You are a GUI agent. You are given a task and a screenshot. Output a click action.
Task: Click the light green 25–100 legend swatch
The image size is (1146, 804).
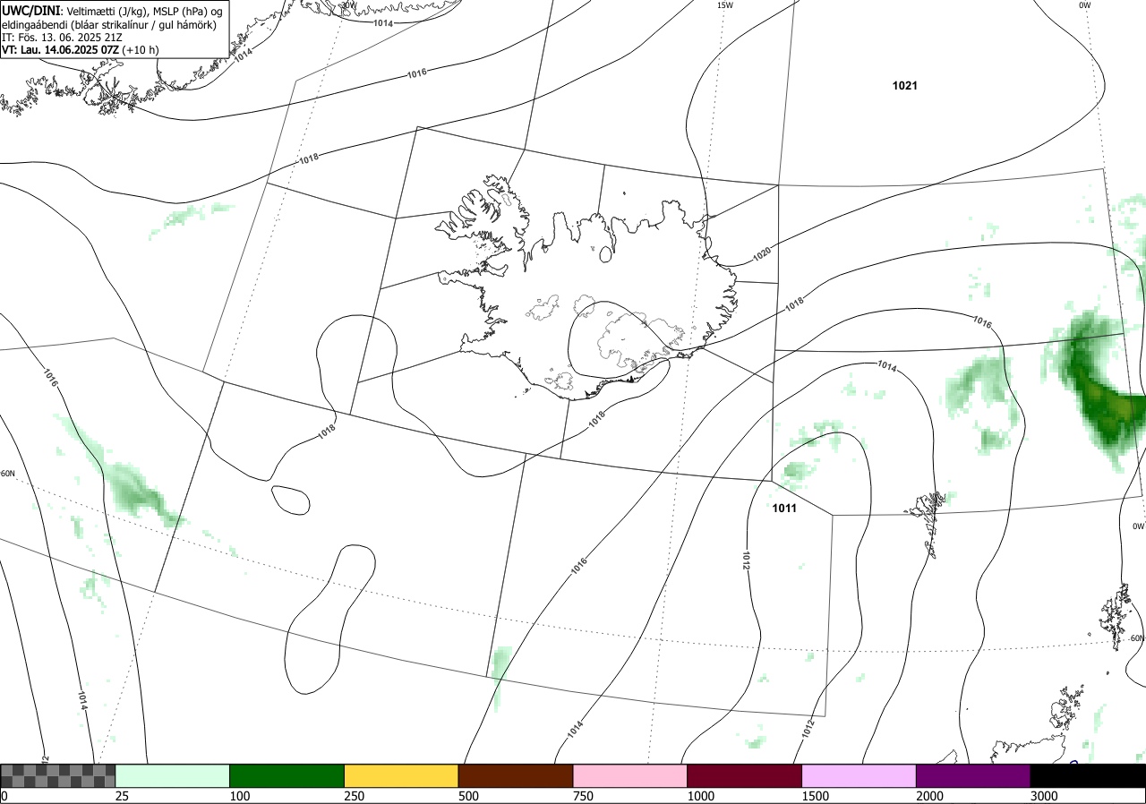(x=173, y=775)
